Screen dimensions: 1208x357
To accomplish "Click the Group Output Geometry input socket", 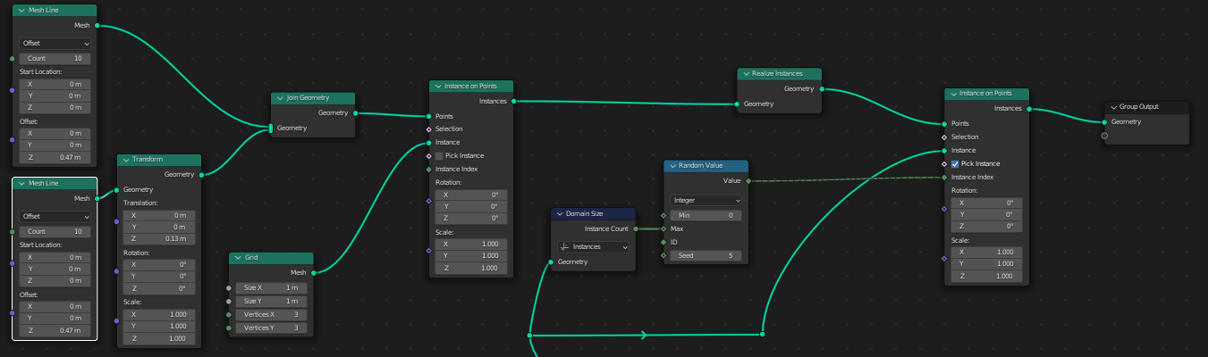I will [x=1105, y=121].
